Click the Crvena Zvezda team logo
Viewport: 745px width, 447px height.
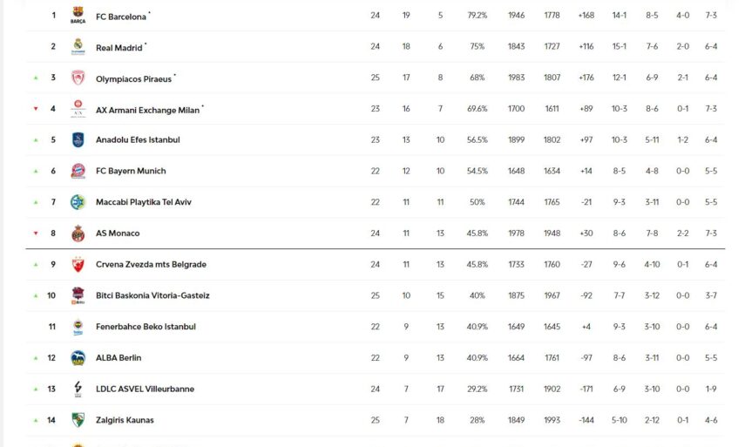78,264
